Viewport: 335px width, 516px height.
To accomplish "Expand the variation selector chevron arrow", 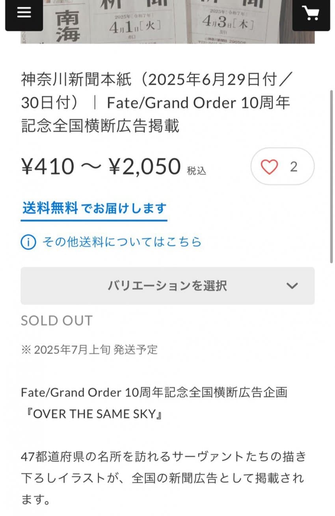I will [292, 286].
